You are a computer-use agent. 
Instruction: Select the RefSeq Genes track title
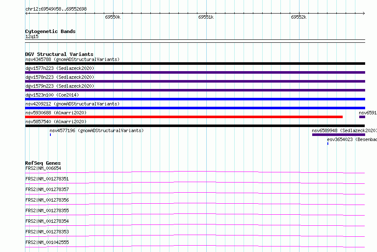point(43,163)
